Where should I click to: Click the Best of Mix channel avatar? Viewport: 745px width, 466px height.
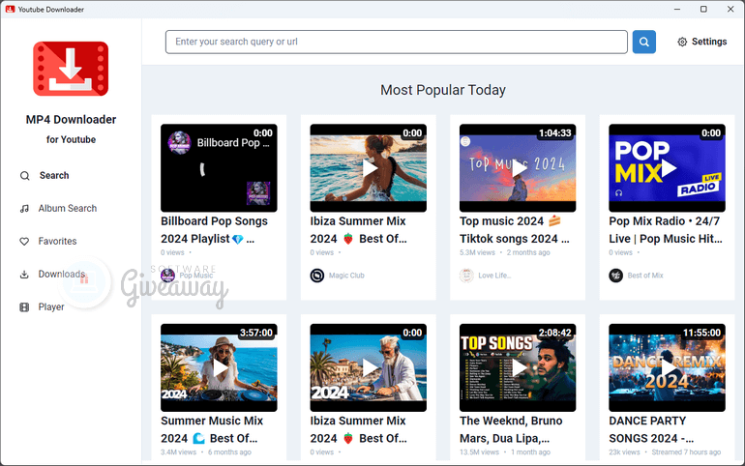tap(615, 276)
